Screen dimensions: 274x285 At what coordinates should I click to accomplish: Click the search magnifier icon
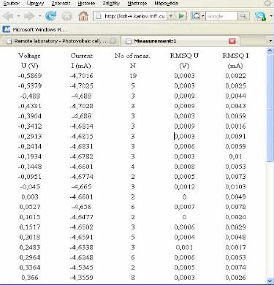coord(243,16)
